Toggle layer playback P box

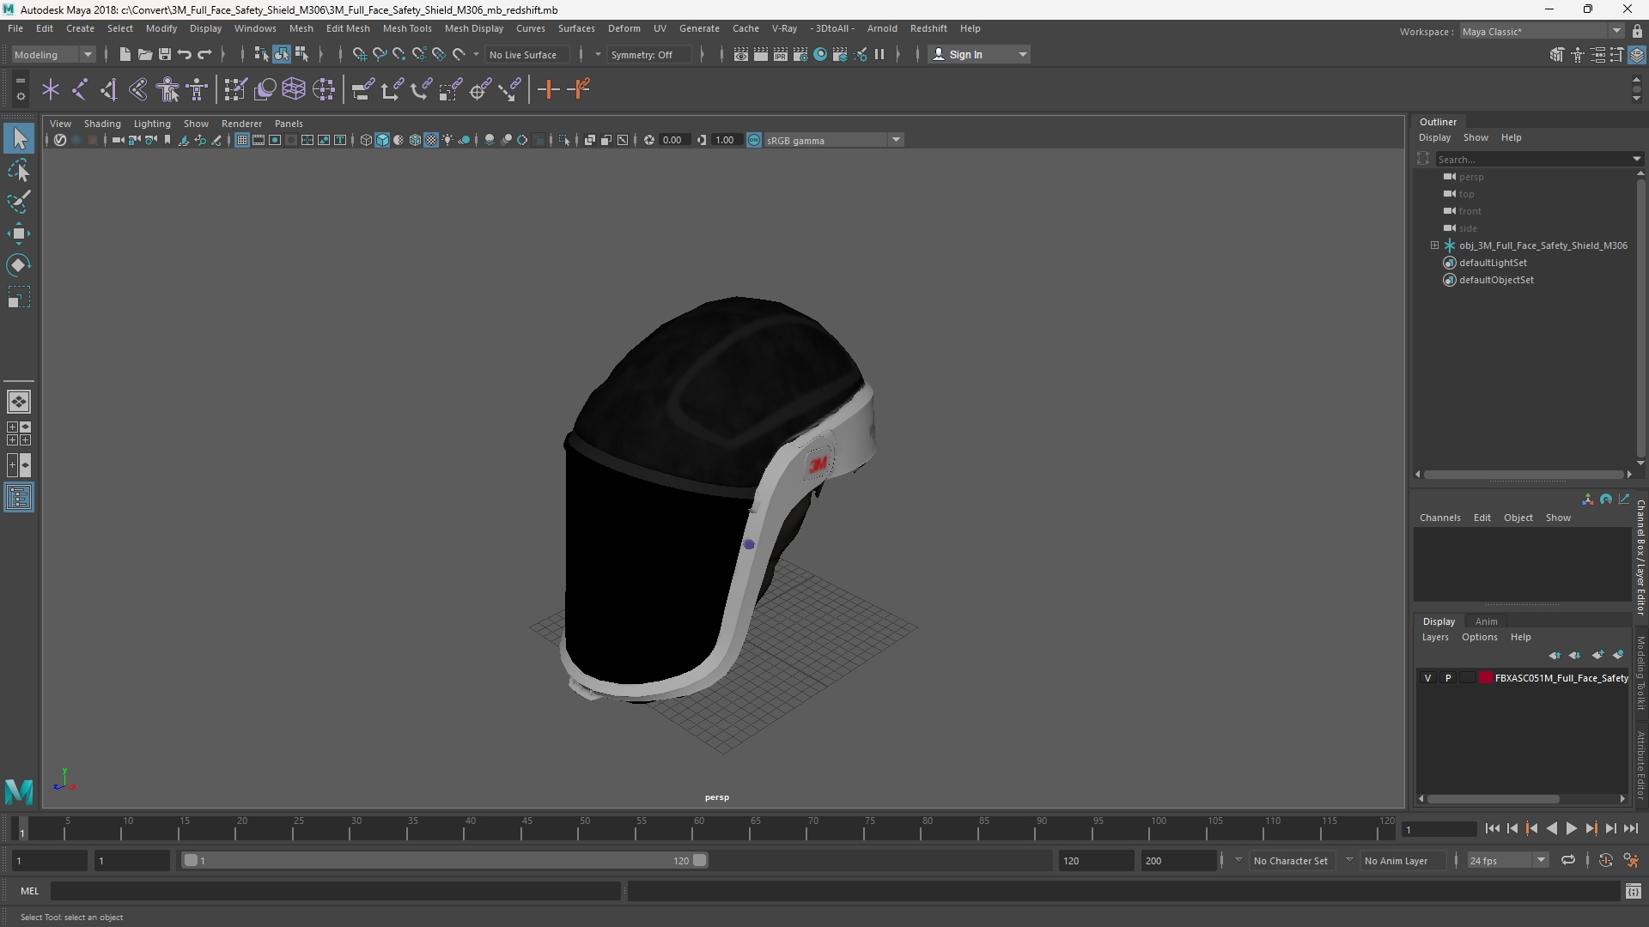pos(1448,678)
